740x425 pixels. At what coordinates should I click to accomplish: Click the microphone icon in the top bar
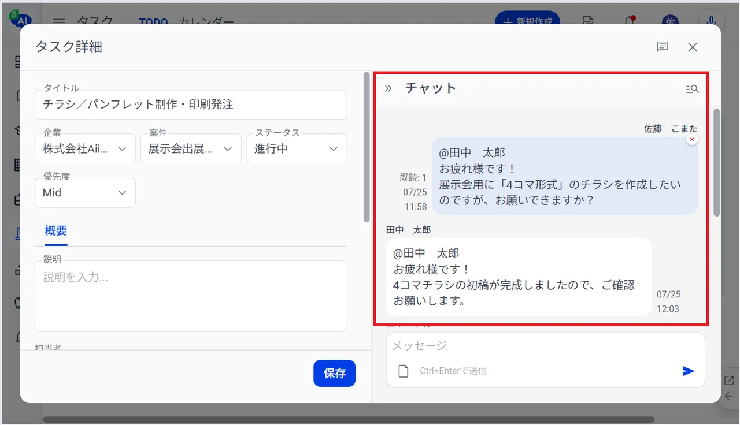click(712, 20)
